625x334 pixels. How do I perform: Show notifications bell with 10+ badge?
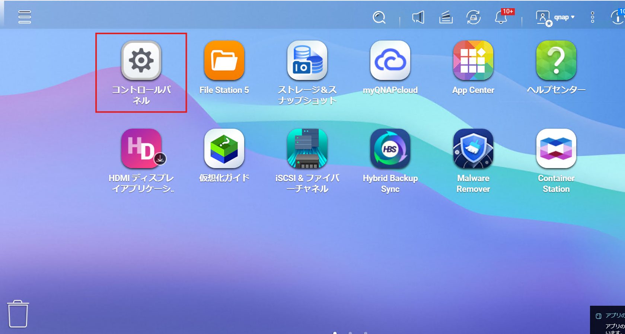[501, 17]
